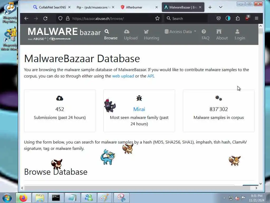Open the Firefox hamburger application menu
Image resolution: width=270 pixels, height=203 pixels.
tap(256, 18)
